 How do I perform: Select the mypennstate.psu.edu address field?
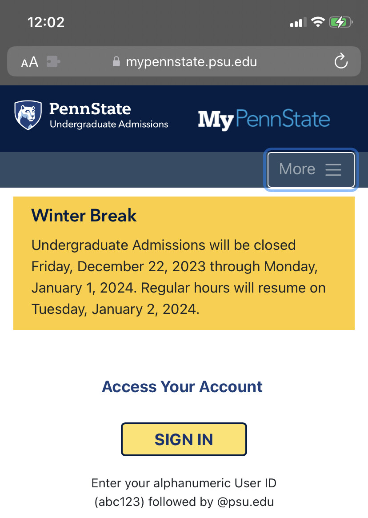[x=184, y=61]
